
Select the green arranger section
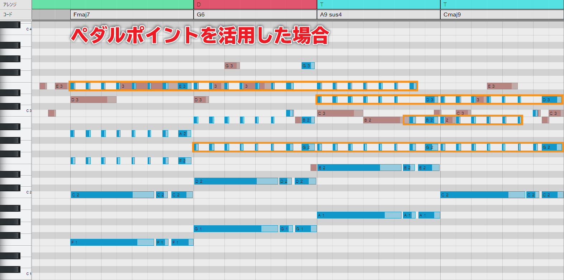[113, 5]
